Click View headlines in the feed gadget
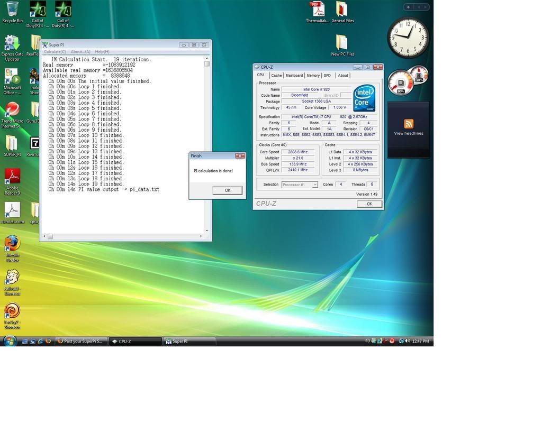 [x=409, y=133]
